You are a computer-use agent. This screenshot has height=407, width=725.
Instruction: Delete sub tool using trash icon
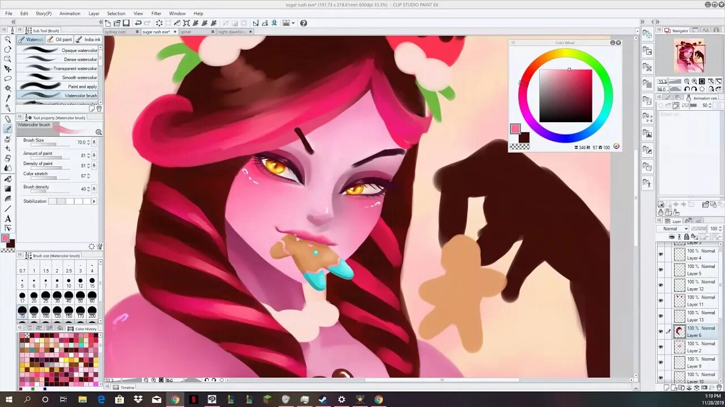pyautogui.click(x=99, y=109)
